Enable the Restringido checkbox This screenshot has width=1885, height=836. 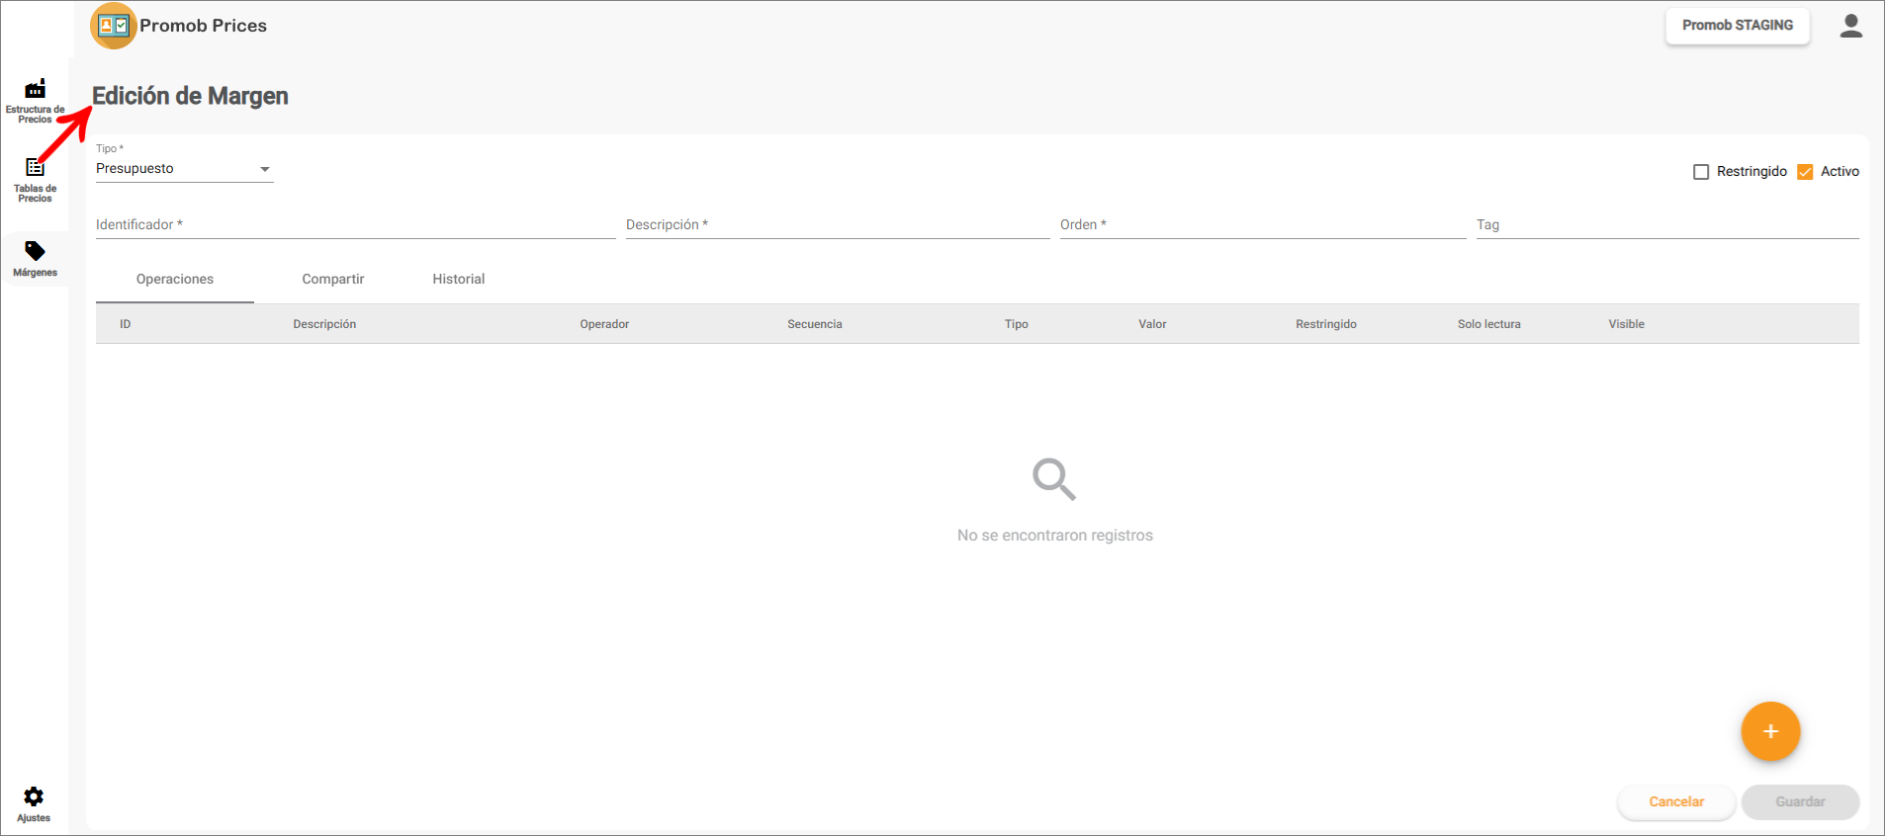click(1701, 172)
